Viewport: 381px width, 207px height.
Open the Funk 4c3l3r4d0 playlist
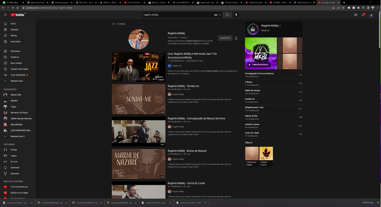[x=18, y=75]
